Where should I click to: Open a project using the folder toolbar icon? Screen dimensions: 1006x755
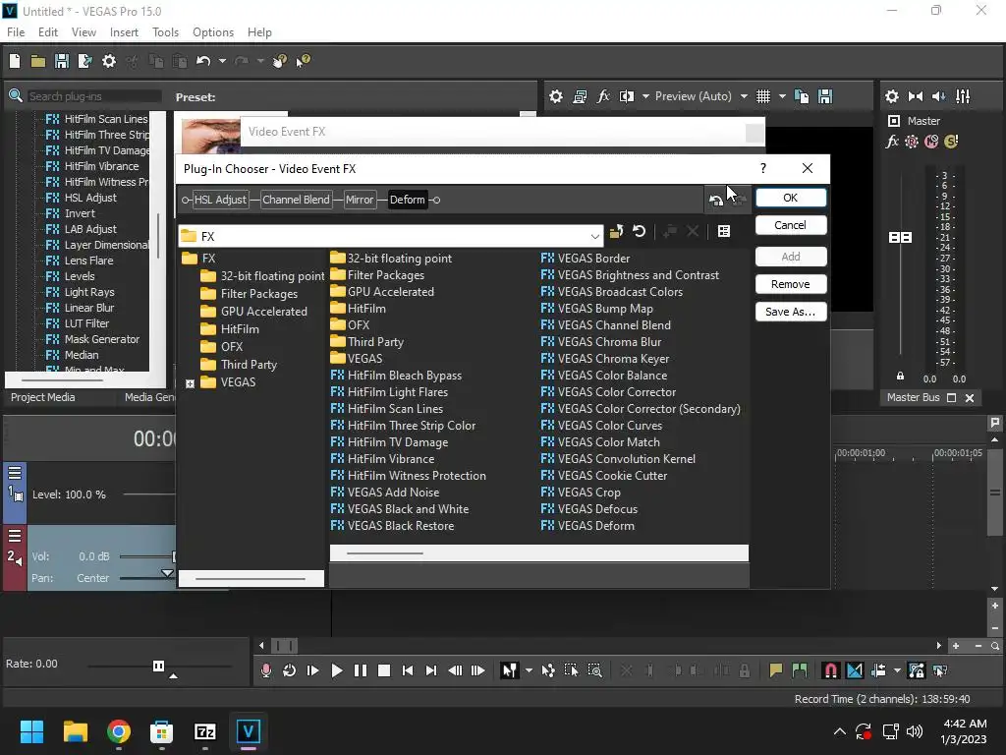pyautogui.click(x=38, y=61)
